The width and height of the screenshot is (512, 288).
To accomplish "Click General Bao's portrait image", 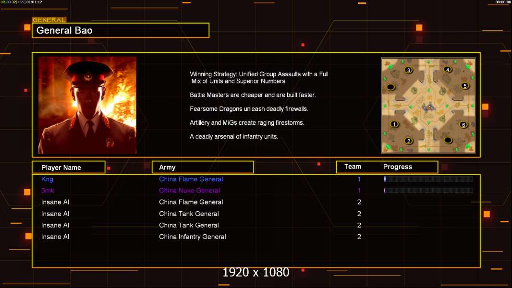I will point(87,105).
